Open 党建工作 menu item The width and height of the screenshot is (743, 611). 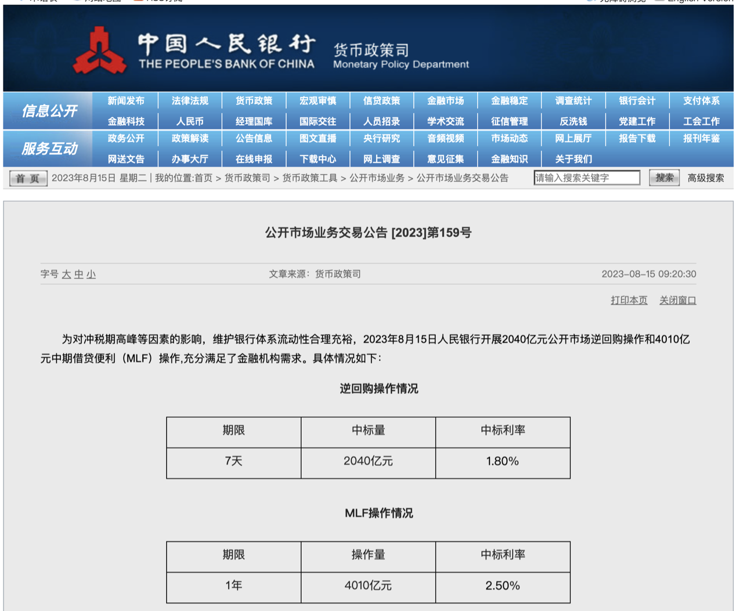(637, 121)
